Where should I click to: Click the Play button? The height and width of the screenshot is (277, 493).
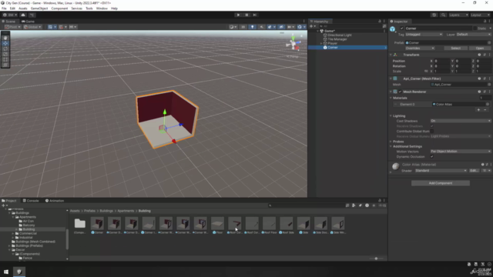tap(238, 15)
